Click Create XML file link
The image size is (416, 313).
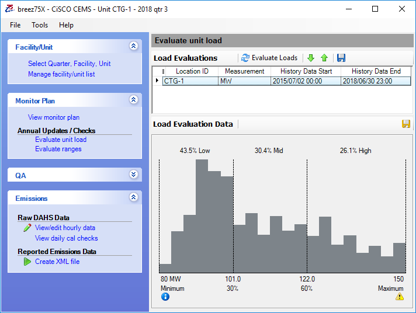click(x=57, y=262)
